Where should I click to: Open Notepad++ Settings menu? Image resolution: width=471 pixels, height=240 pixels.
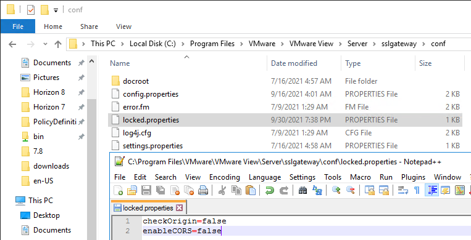point(302,177)
